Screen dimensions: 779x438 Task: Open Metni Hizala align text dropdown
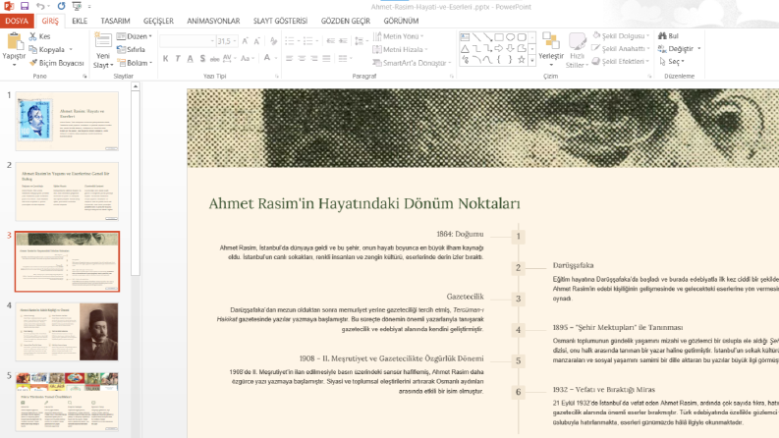pos(400,50)
